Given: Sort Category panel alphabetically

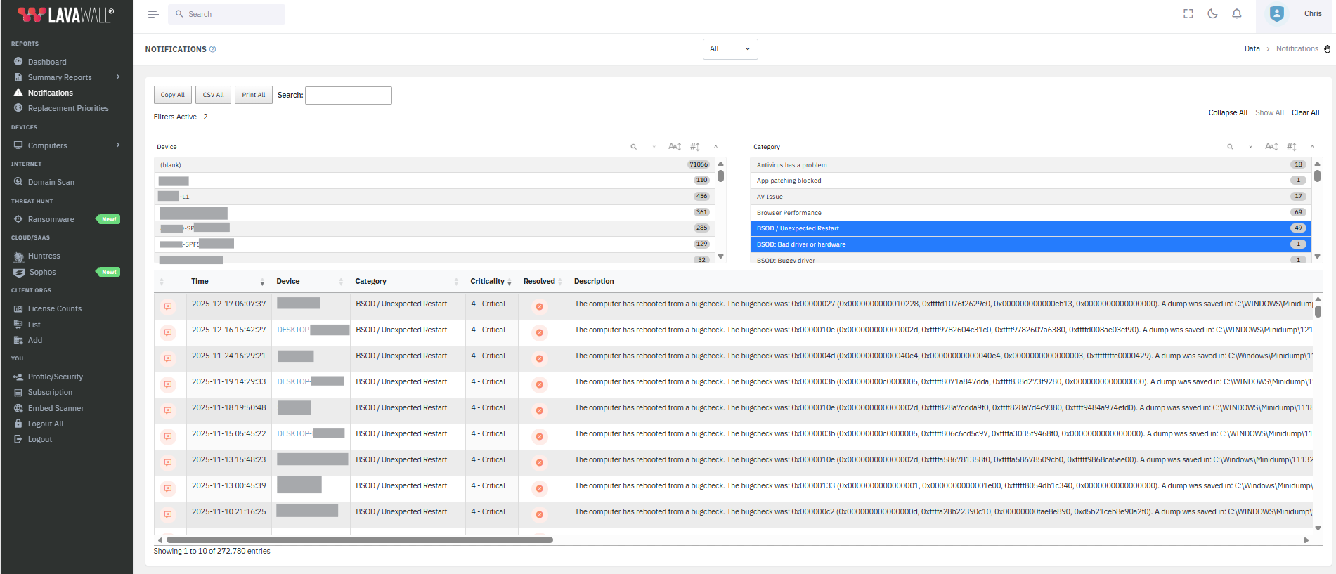Looking at the screenshot, I should click(x=1271, y=147).
